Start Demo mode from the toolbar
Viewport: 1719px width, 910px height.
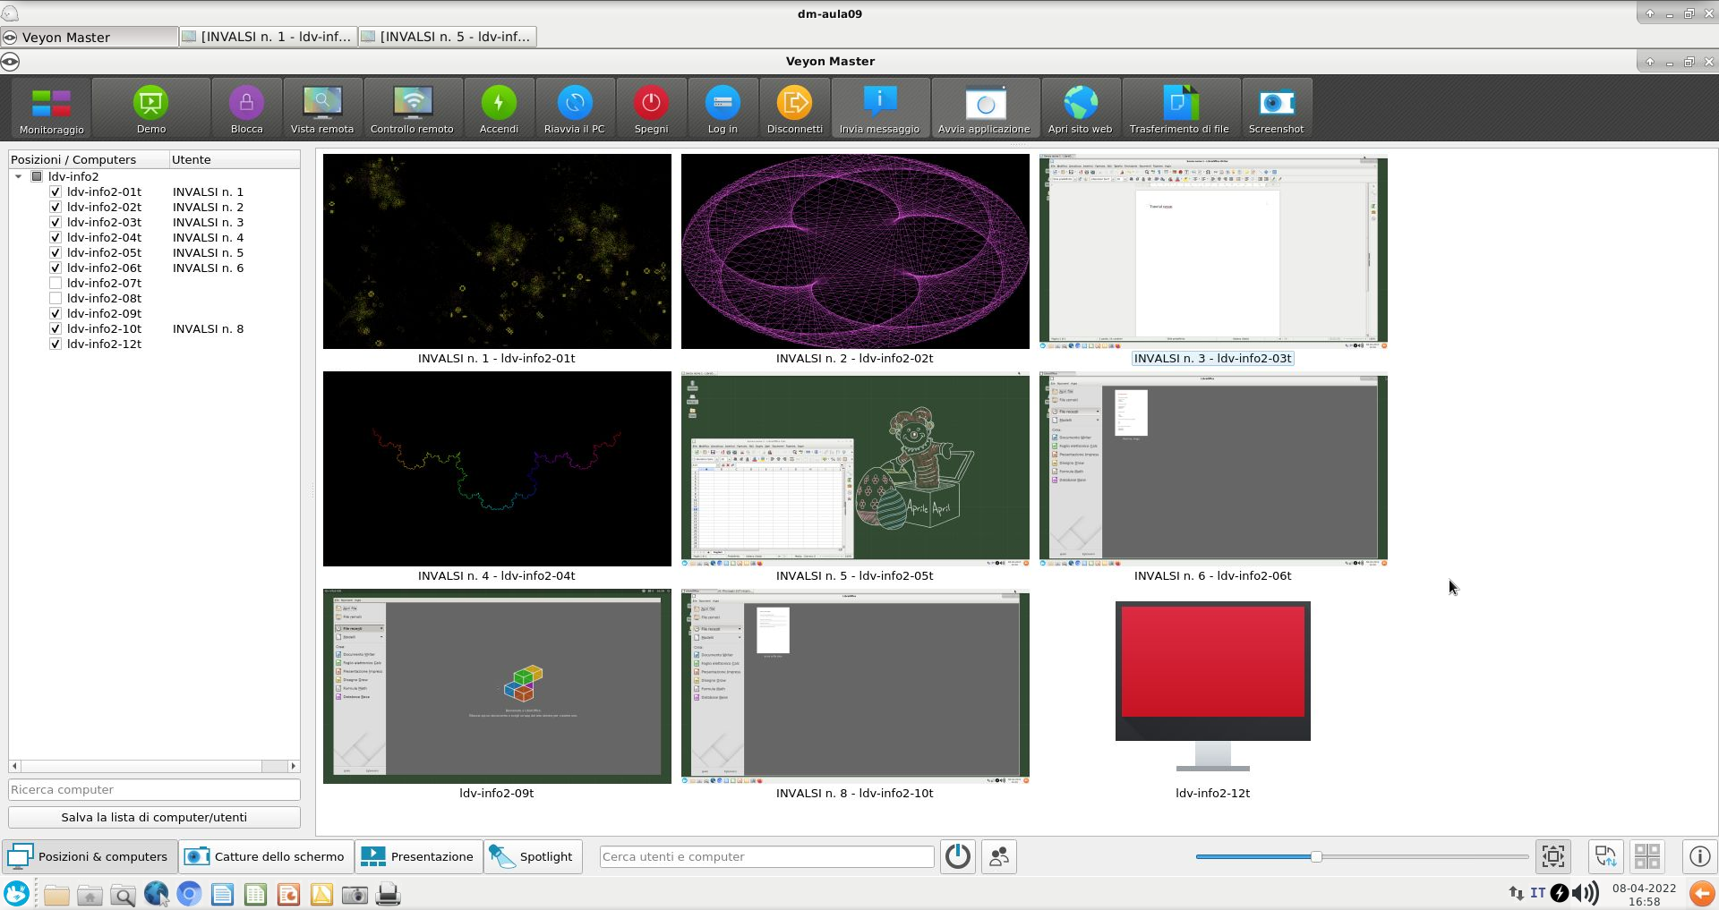coord(151,109)
